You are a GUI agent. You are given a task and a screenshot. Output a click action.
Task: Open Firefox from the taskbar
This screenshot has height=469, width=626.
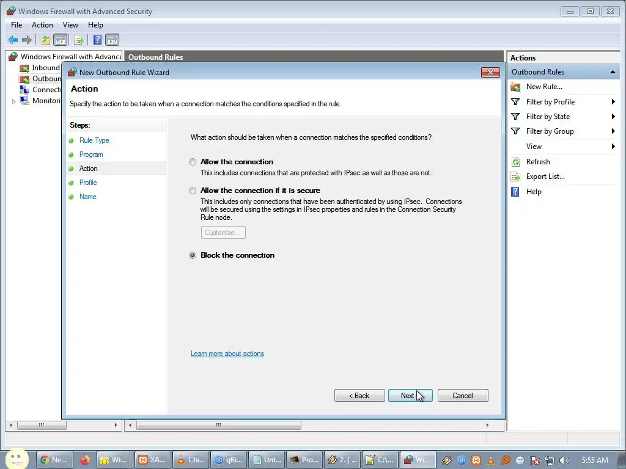[84, 460]
